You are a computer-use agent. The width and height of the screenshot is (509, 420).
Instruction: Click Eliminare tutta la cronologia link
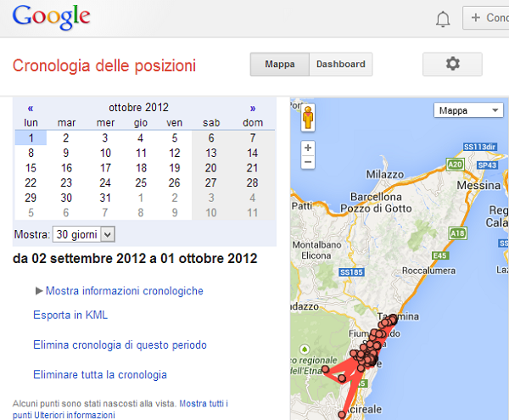pyautogui.click(x=100, y=374)
